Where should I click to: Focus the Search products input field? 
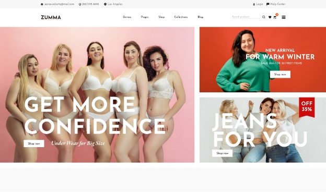246,17
